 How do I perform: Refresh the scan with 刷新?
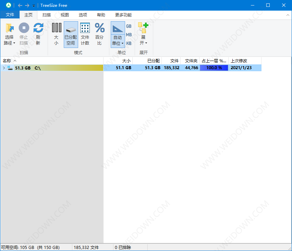click(x=38, y=34)
